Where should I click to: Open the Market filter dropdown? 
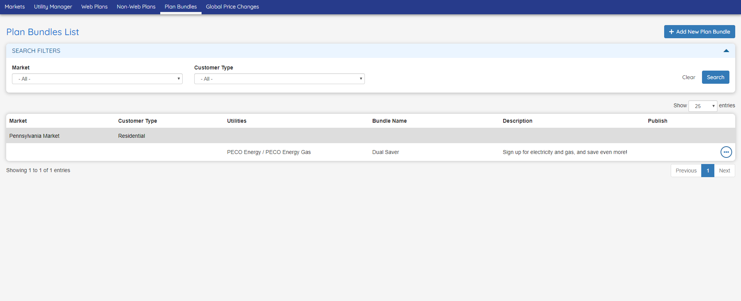click(97, 79)
